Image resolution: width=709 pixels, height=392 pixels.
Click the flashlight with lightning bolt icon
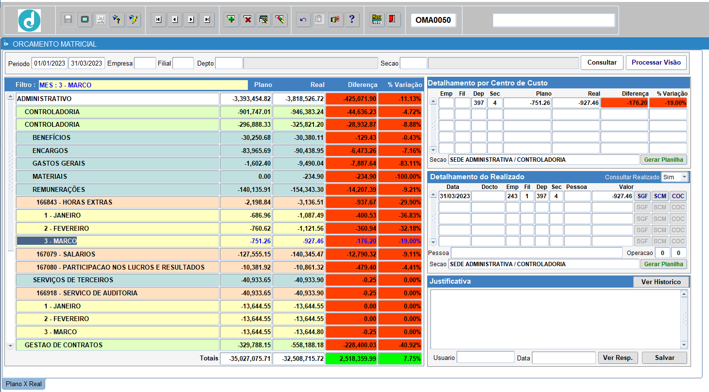[x=133, y=19]
